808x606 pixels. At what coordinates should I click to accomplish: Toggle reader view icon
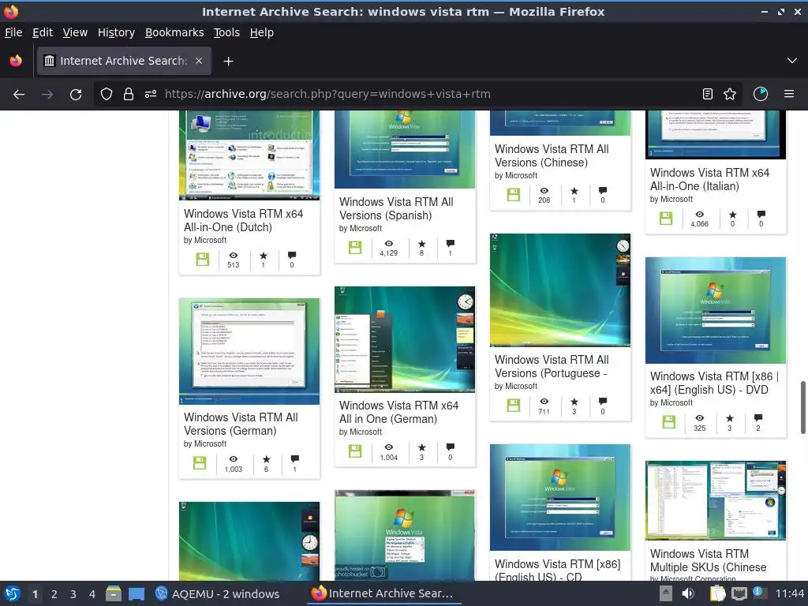pos(708,95)
